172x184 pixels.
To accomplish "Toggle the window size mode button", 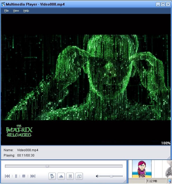I will pyautogui.click(x=79, y=176).
